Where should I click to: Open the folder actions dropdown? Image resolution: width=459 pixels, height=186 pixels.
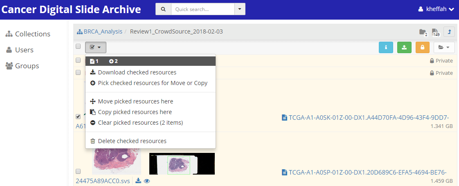click(x=444, y=47)
